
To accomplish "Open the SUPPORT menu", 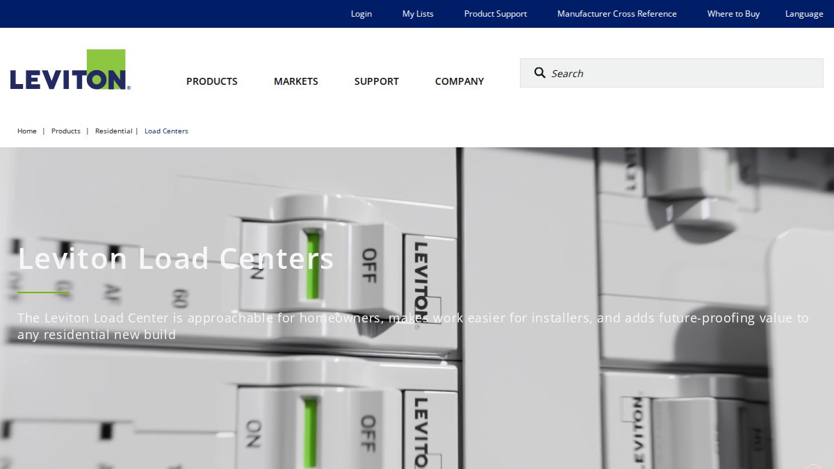I will point(377,81).
